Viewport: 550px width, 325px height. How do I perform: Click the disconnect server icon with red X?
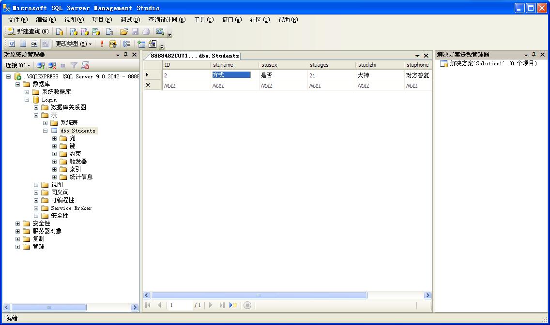(52, 65)
